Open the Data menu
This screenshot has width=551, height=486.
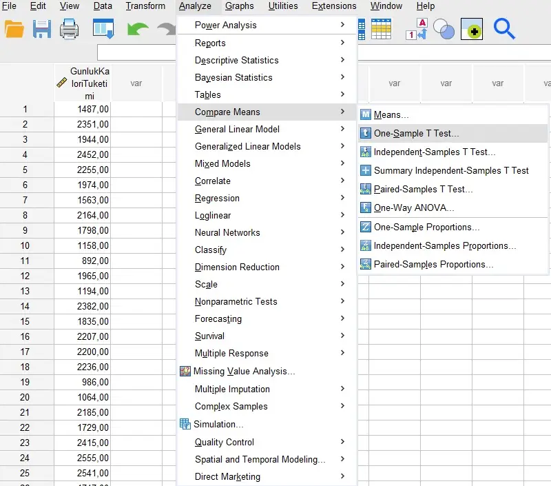[103, 6]
